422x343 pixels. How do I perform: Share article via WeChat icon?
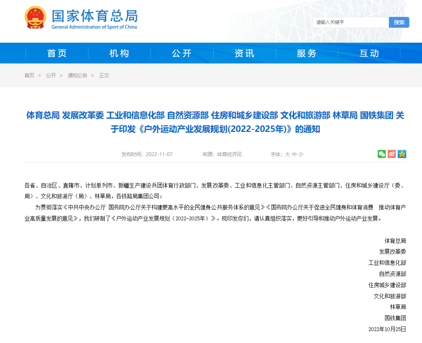point(381,154)
